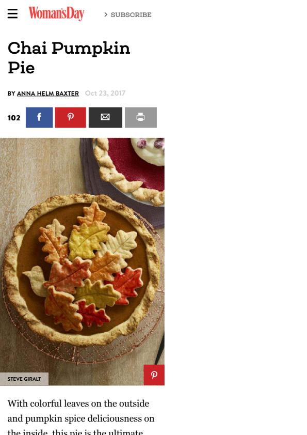Click the recipe description paragraph
The height and width of the screenshot is (435, 307).
click(x=80, y=416)
